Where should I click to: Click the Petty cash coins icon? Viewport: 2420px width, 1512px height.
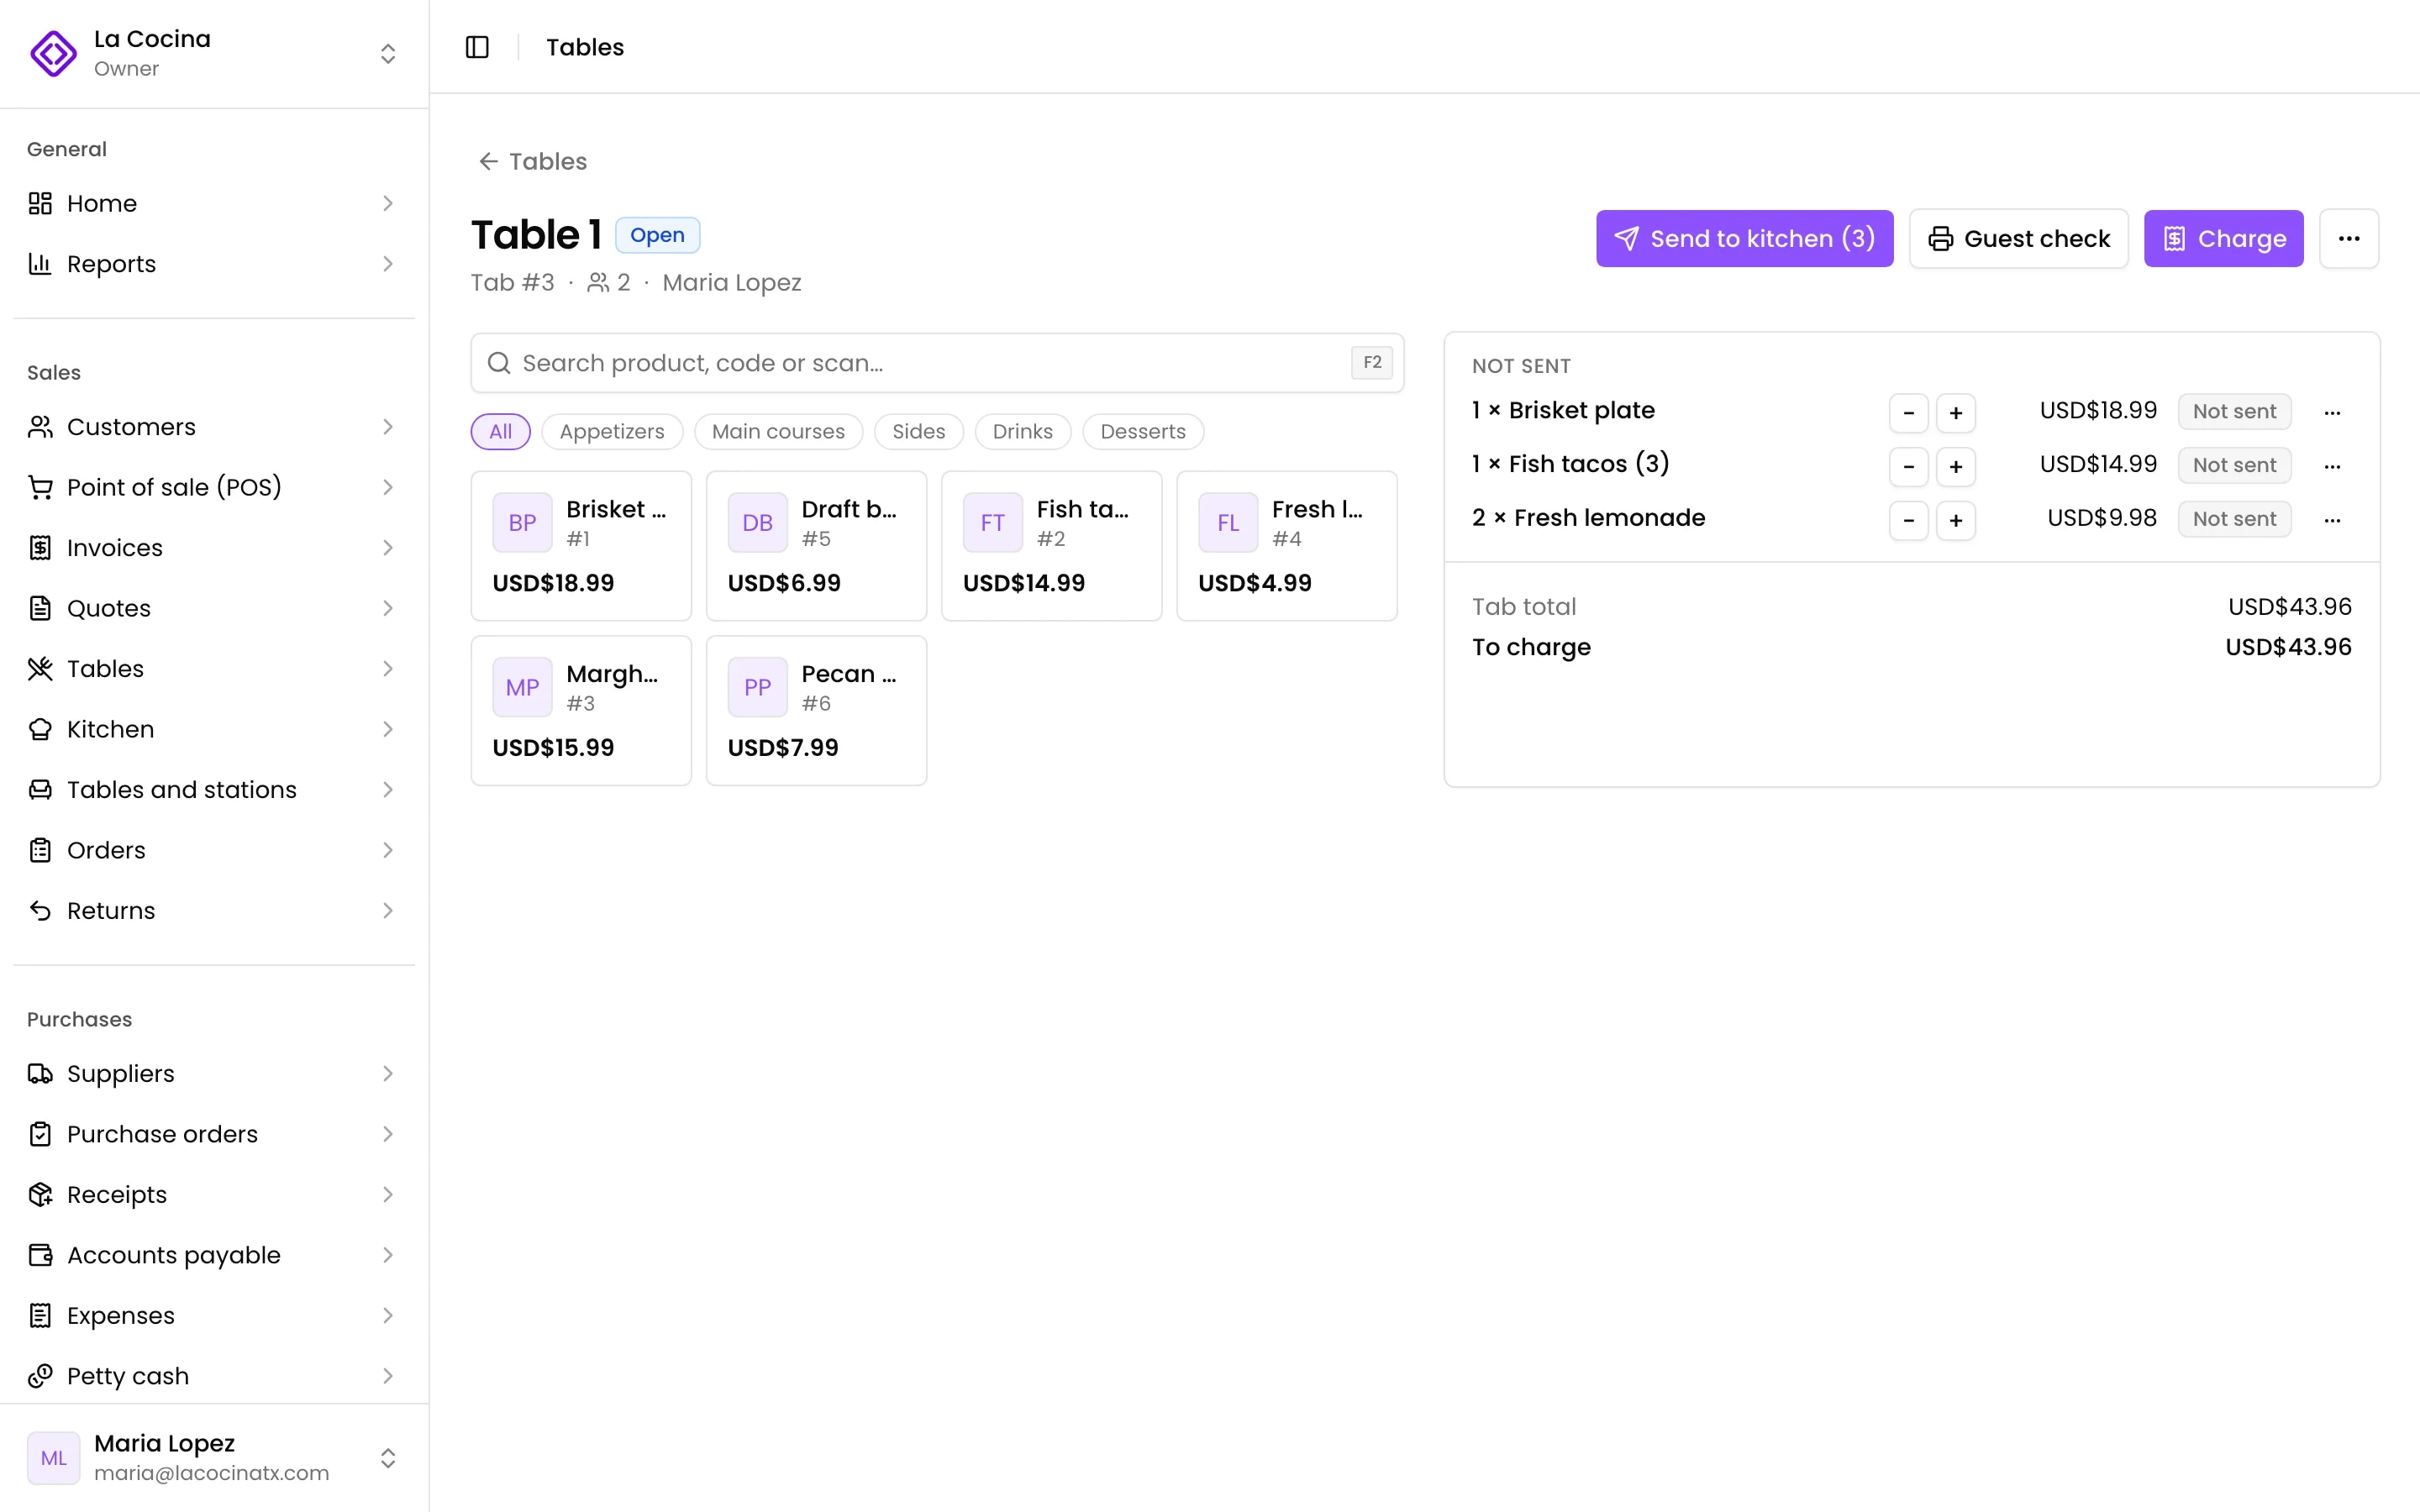click(x=40, y=1376)
